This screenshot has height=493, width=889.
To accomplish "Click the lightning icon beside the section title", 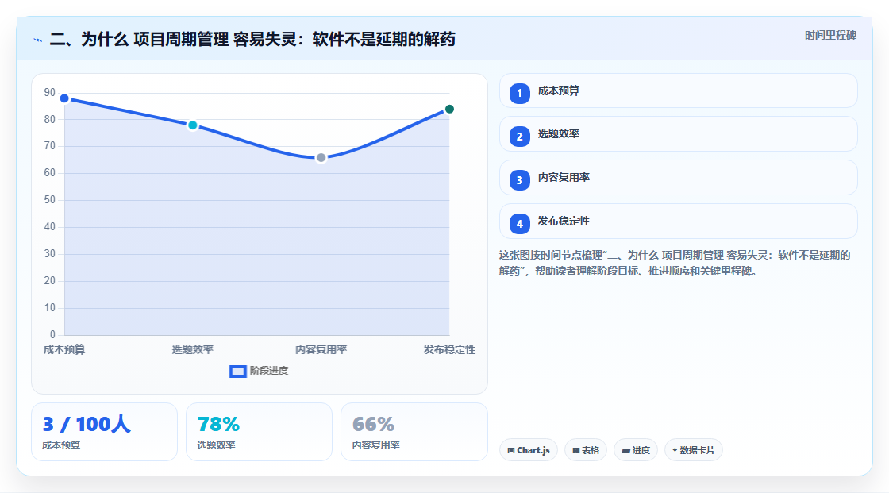I will tap(37, 40).
